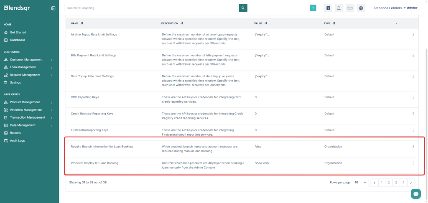Click the search magnifier button
428x203 pixels.
pos(243,8)
